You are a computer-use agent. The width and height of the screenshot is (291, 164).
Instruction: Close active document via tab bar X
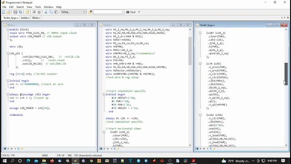click(x=288, y=18)
